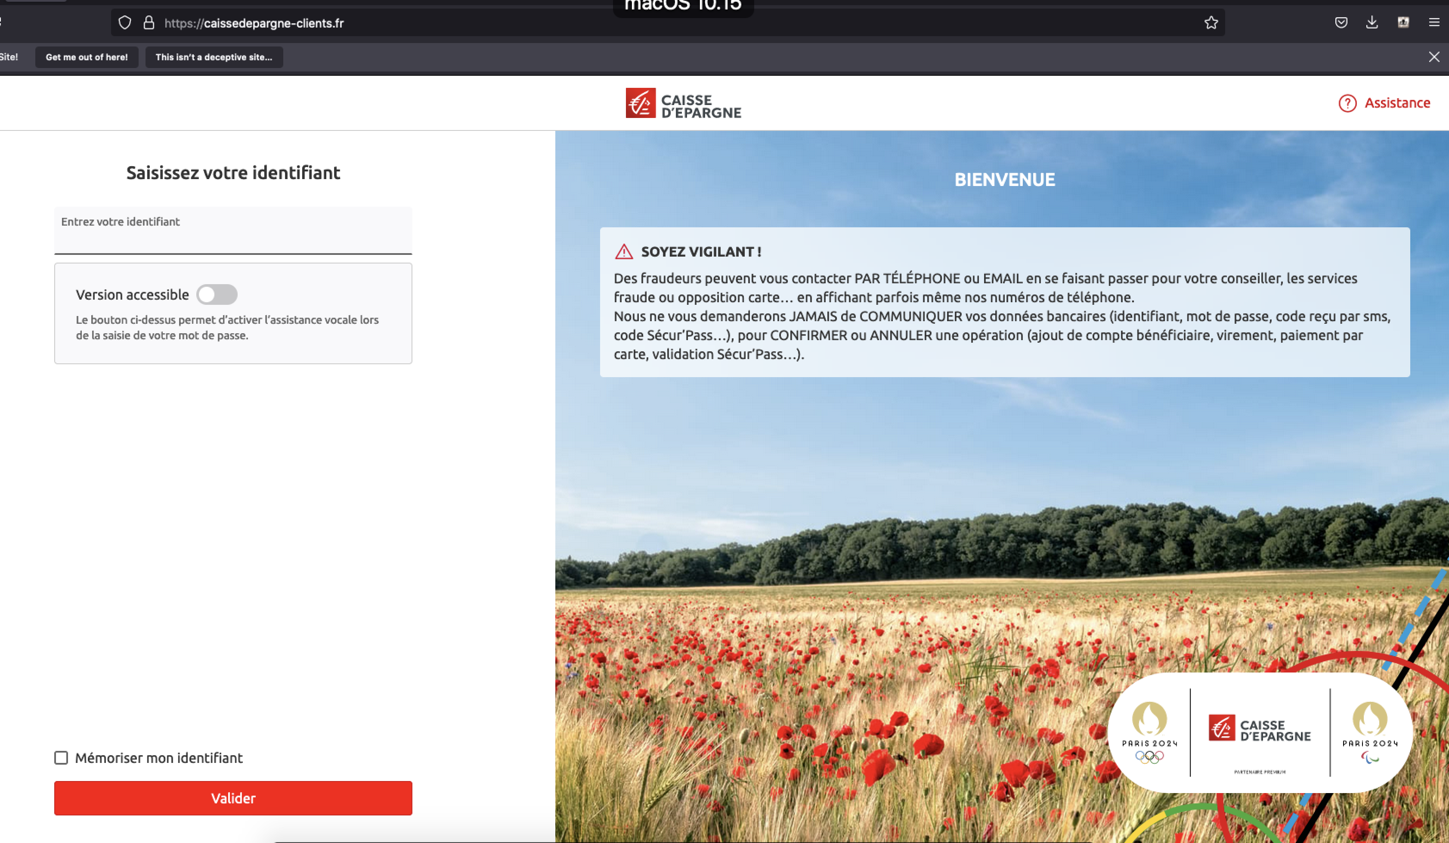The image size is (1449, 843).
Task: Open the Firefox hamburger menu
Action: coord(1434,23)
